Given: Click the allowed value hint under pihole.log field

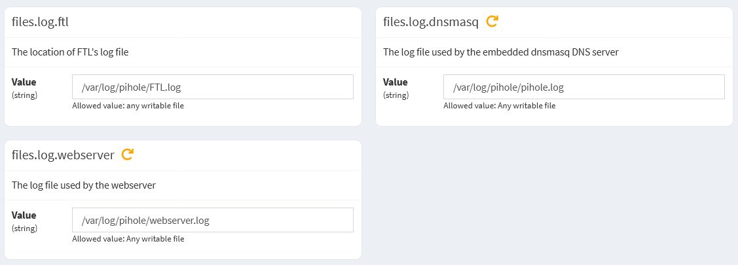Looking at the screenshot, I should tap(499, 106).
